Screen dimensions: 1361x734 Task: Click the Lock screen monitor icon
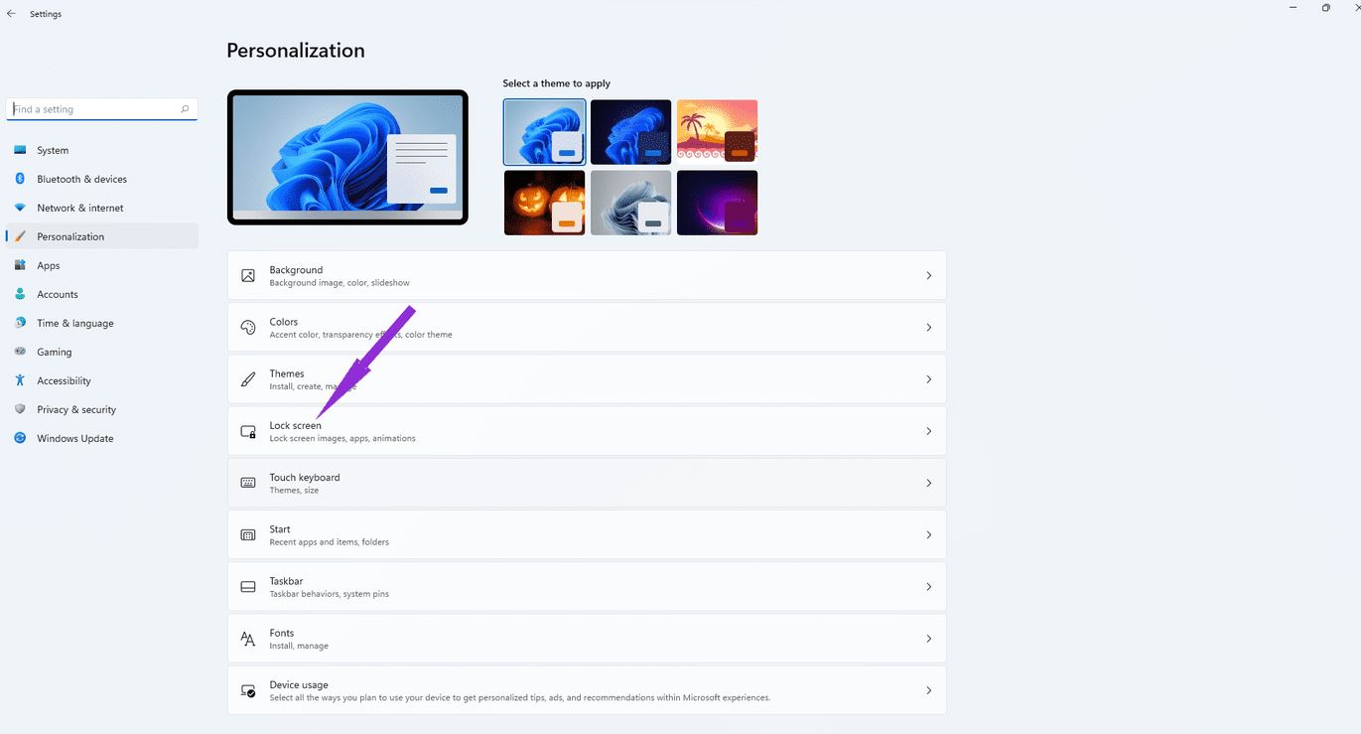248,431
